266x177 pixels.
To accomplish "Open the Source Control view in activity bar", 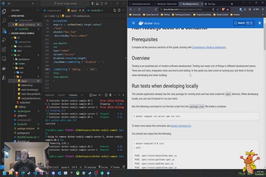I will coord(4,31).
